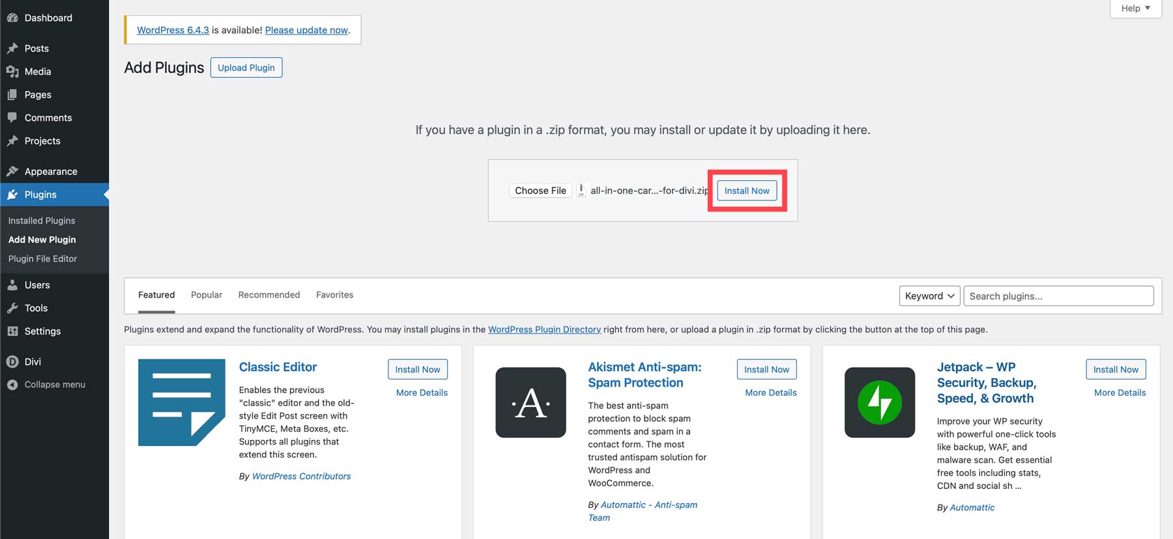1173x539 pixels.
Task: Click the Settings sliders icon
Action: 12,331
